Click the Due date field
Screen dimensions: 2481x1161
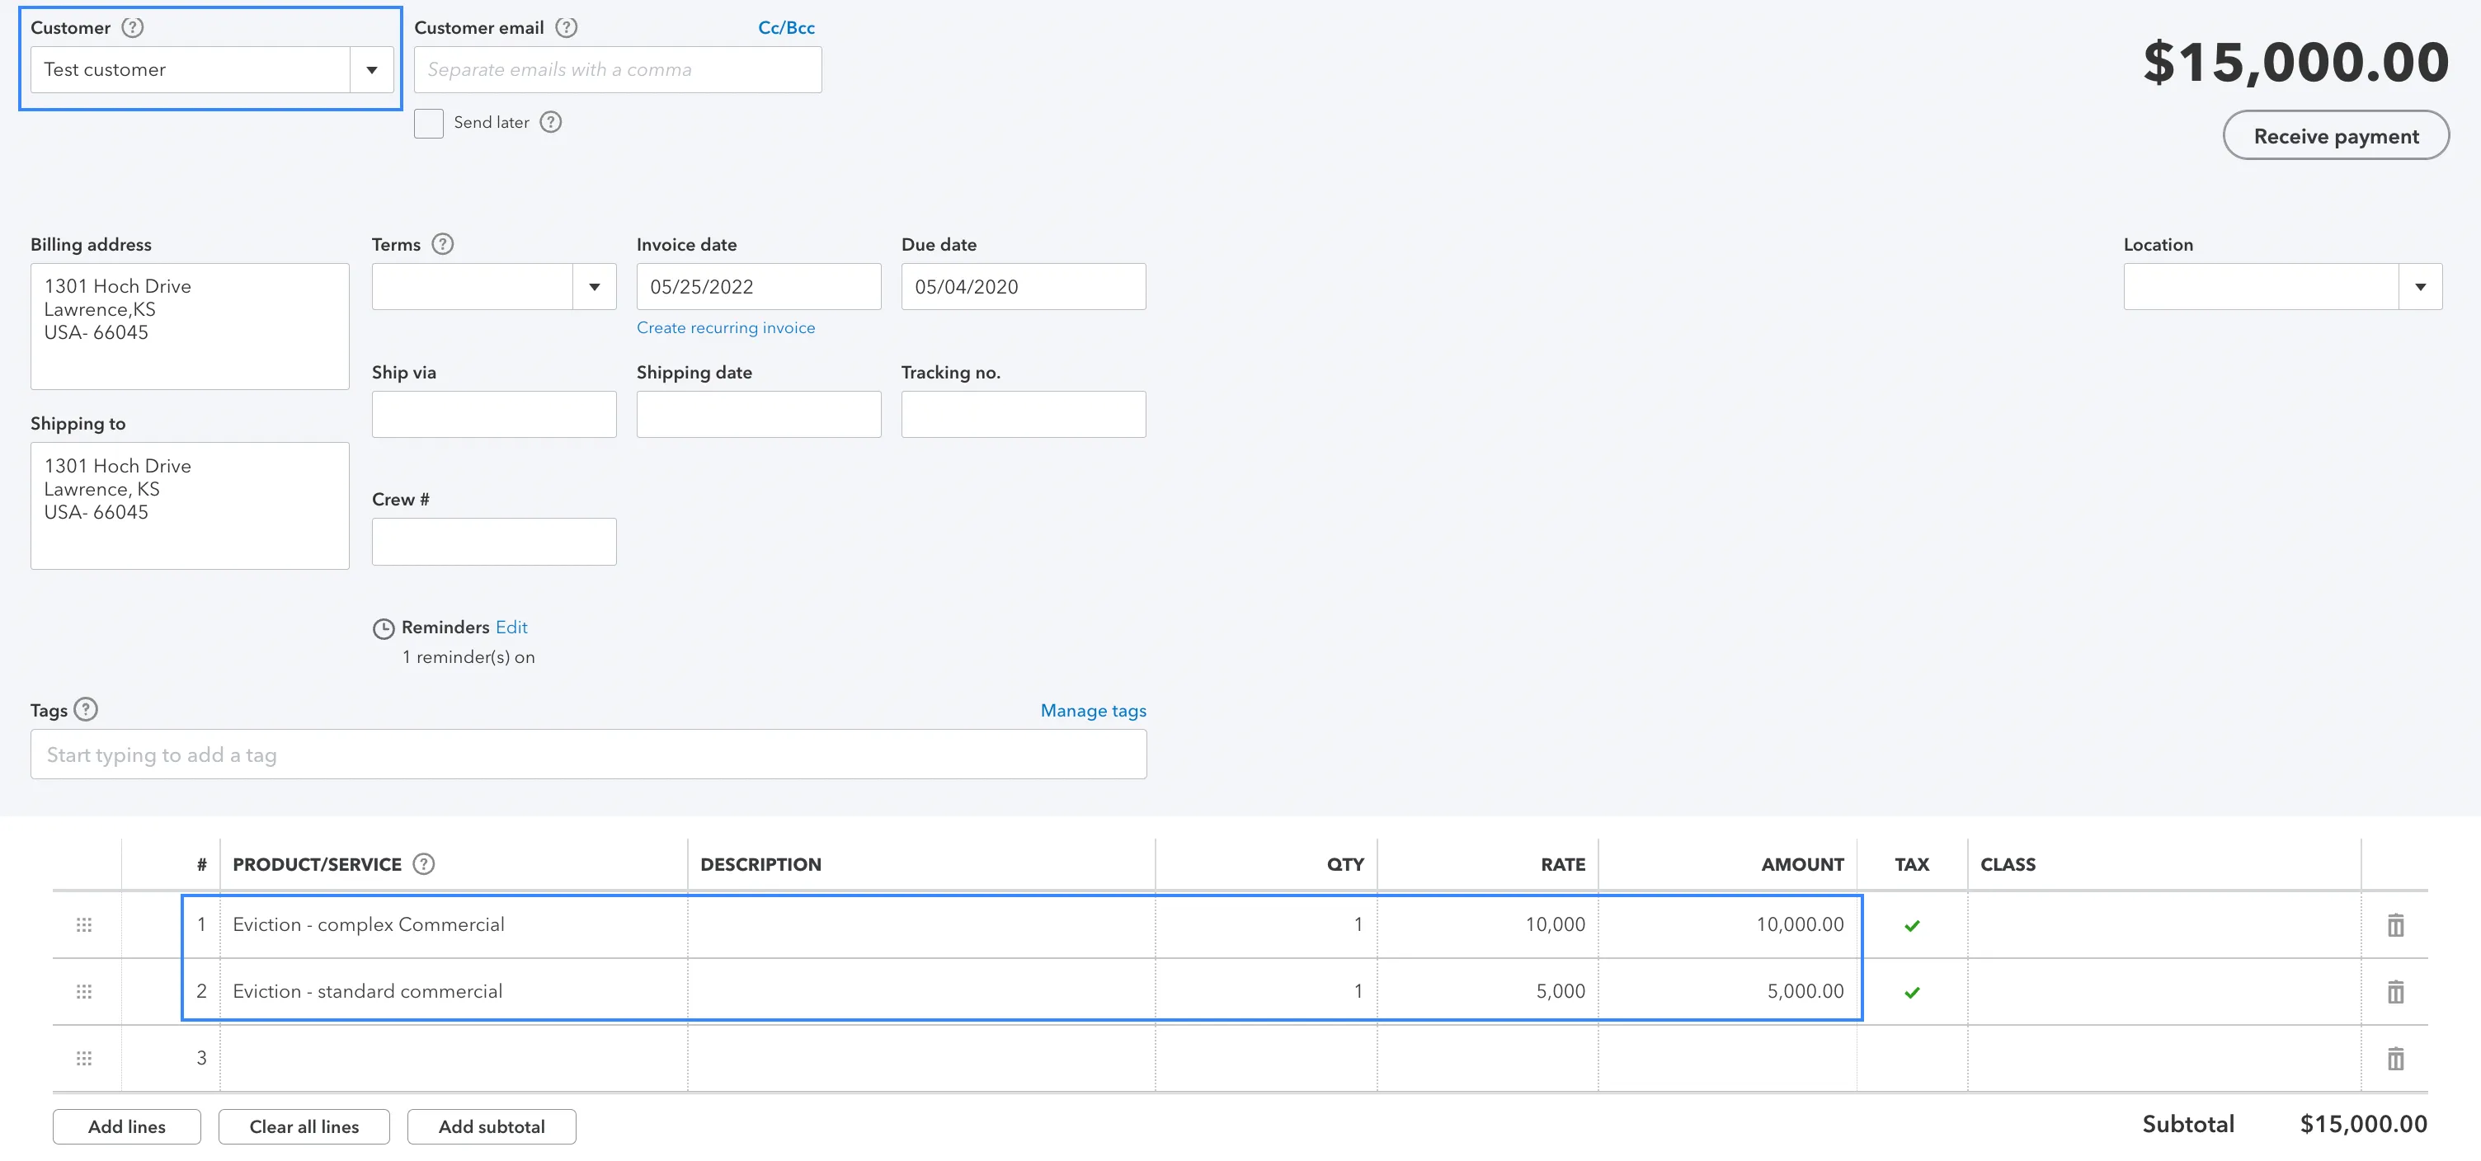pyautogui.click(x=1023, y=287)
